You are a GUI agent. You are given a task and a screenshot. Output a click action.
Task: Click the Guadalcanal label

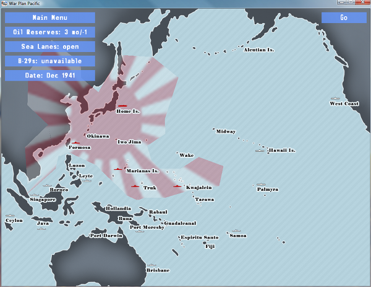coord(181,223)
